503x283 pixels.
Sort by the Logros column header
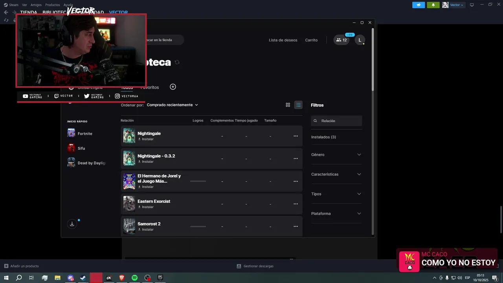198,121
